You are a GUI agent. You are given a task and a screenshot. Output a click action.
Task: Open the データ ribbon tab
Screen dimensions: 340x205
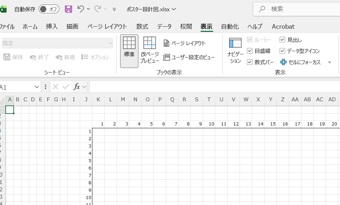click(x=164, y=26)
